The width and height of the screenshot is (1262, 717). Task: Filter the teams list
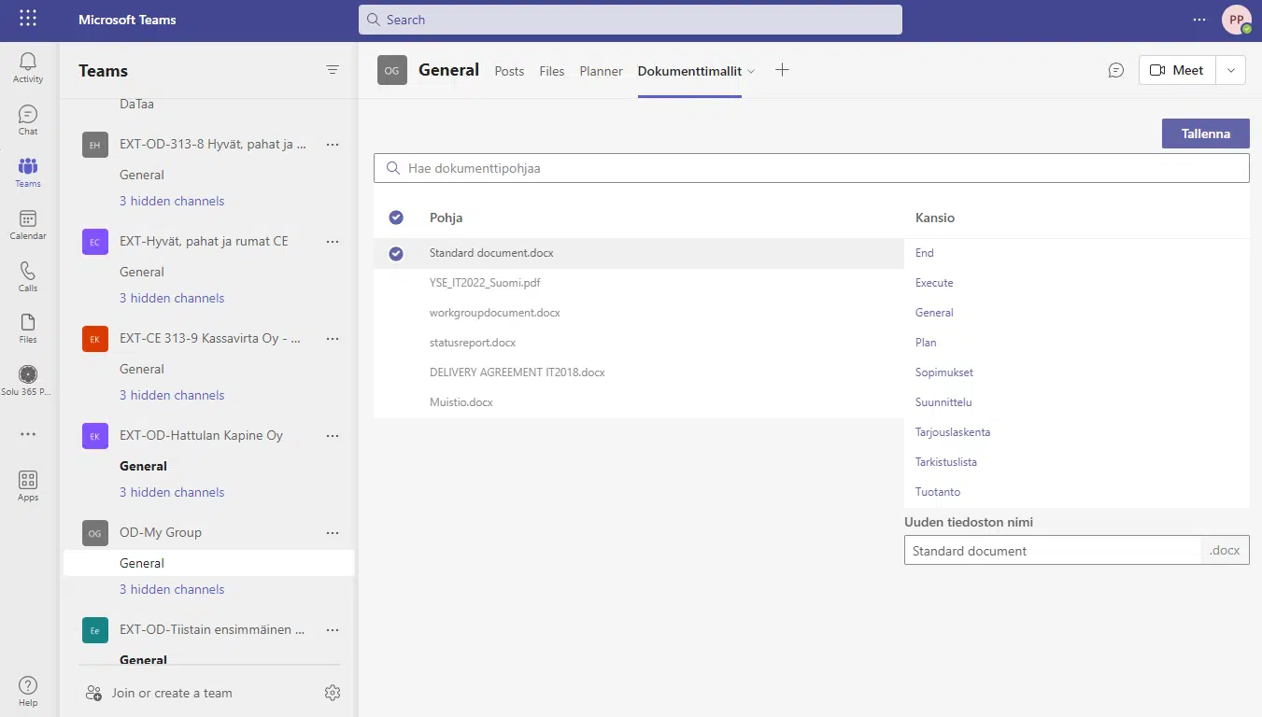(333, 70)
